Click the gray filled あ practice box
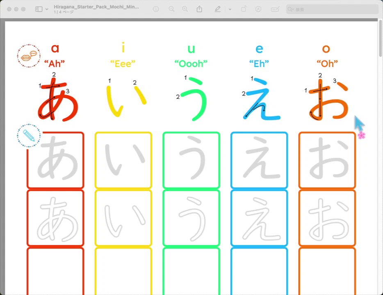The height and width of the screenshot is (295, 383). coord(55,160)
